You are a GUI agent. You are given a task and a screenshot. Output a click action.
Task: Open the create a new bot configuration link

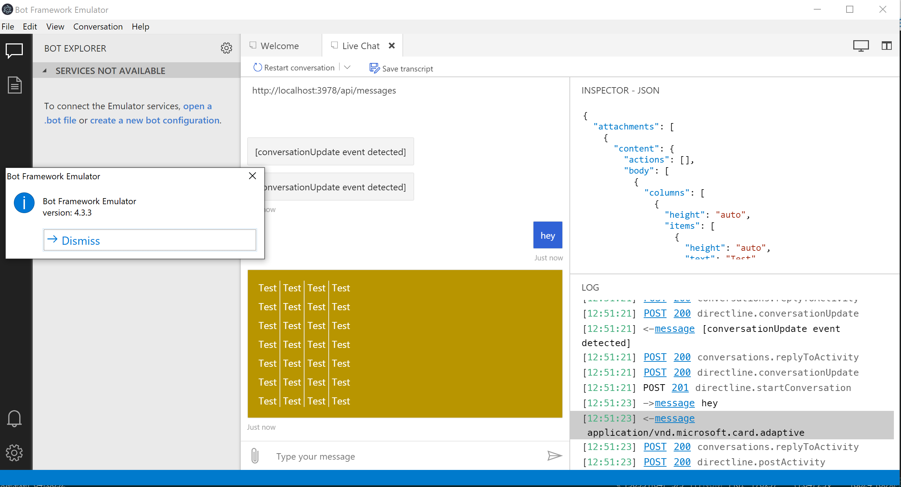[x=155, y=120]
